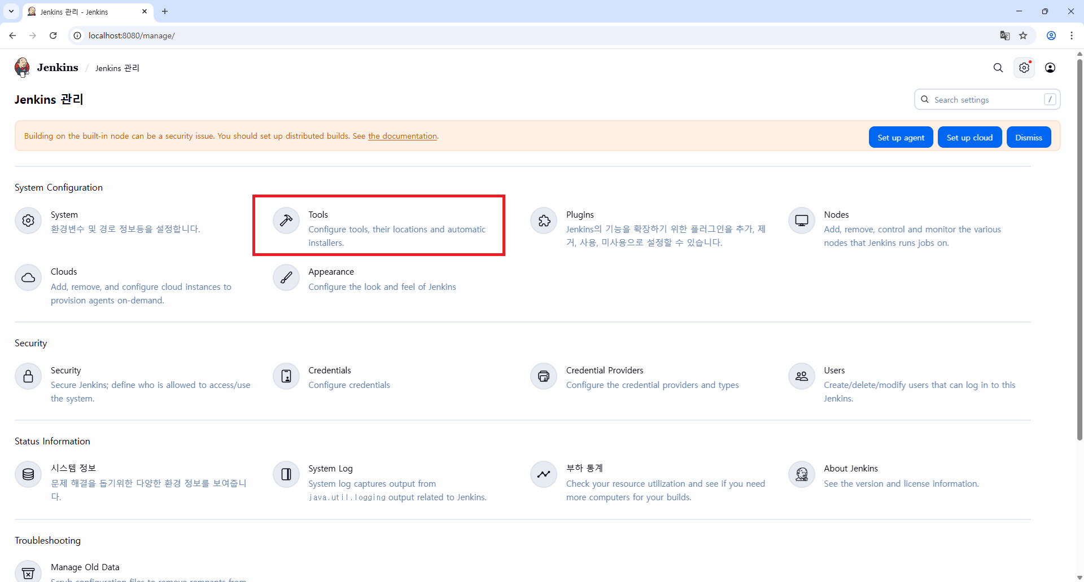Click the Manage Old Data trash icon

(28, 572)
